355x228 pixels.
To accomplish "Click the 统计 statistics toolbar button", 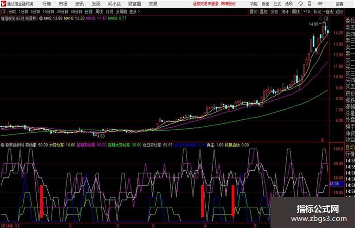I will point(285,12).
